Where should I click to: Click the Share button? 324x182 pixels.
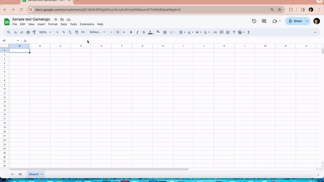295,21
